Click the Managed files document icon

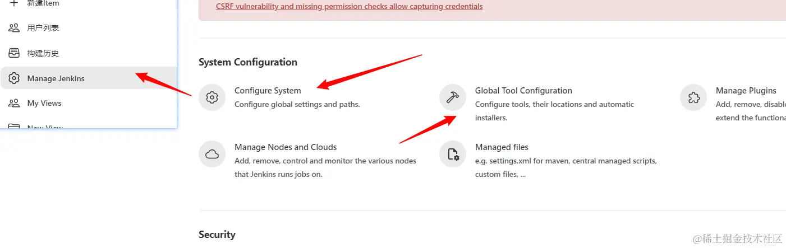coord(453,154)
